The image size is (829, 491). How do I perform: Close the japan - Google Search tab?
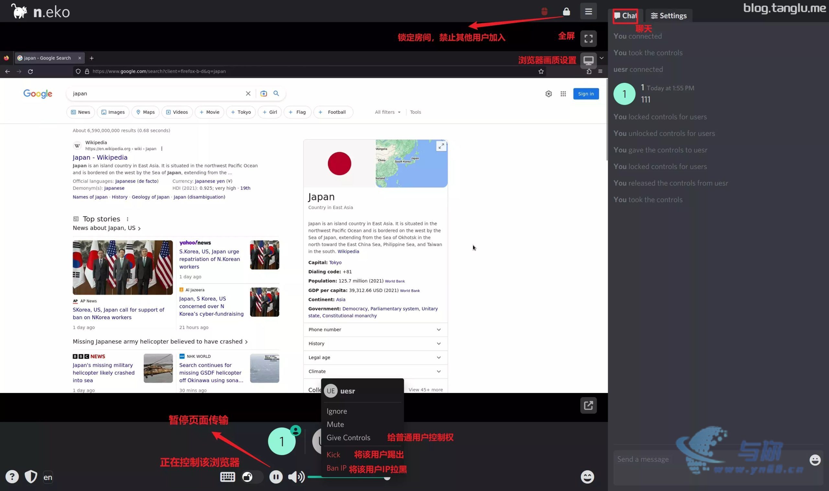pyautogui.click(x=79, y=58)
